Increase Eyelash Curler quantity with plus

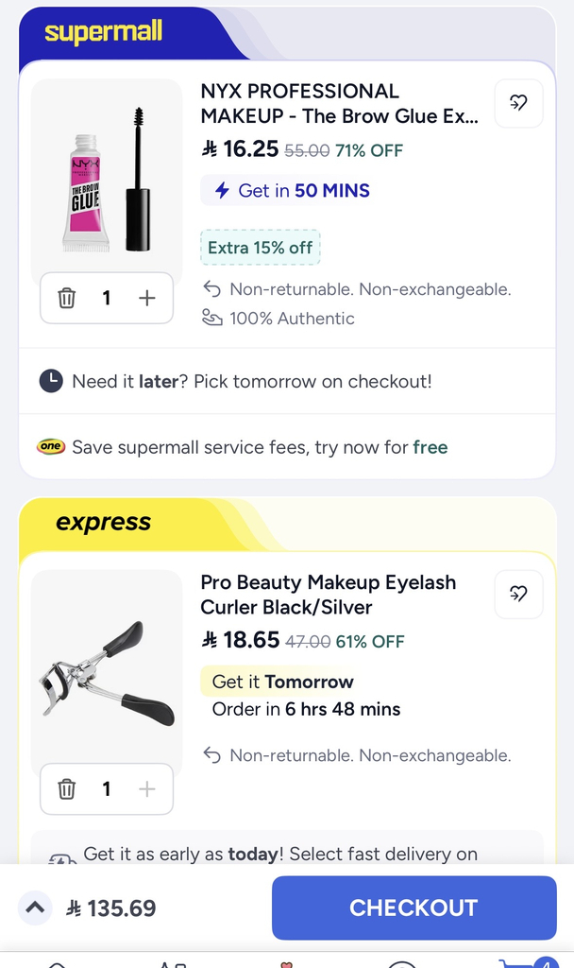point(146,789)
